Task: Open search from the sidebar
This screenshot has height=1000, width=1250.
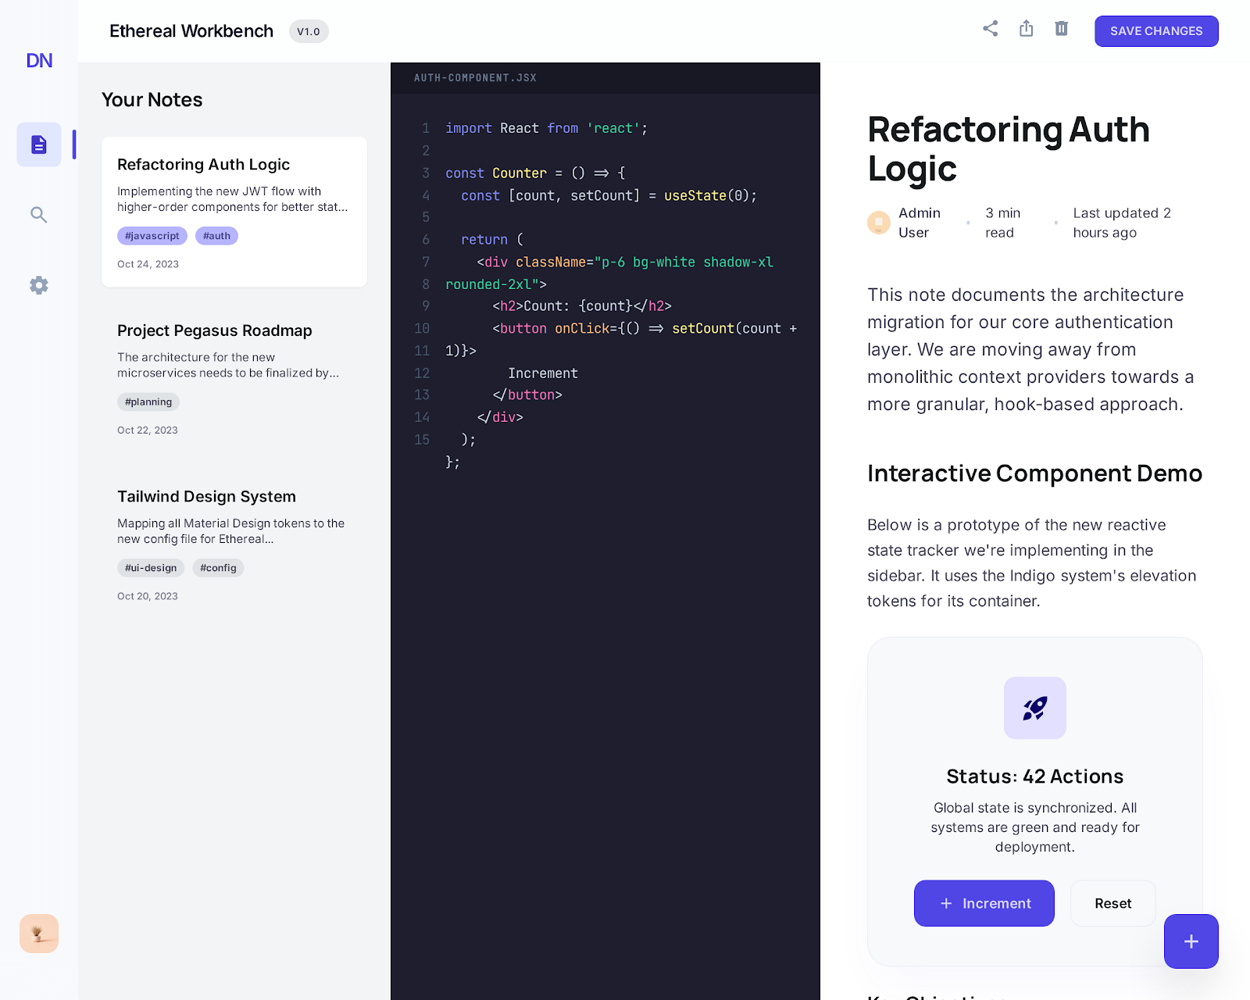Action: coord(38,215)
